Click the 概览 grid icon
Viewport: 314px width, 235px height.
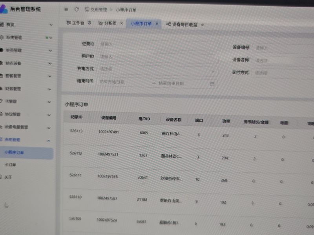pyautogui.click(x=2, y=25)
